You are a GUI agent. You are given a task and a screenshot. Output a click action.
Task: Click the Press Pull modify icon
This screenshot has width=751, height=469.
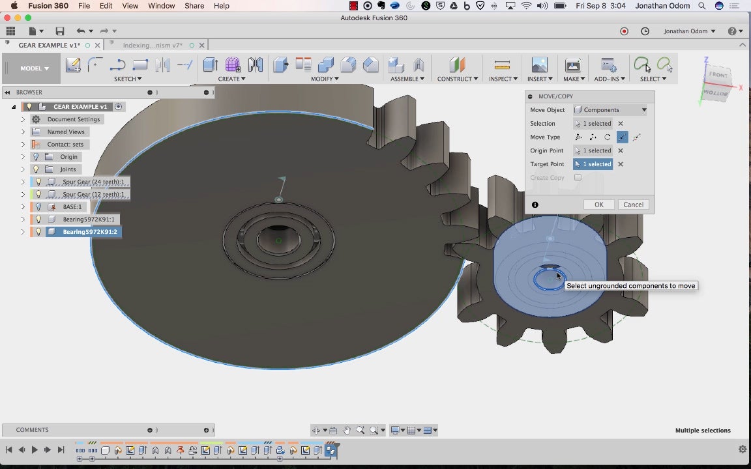281,64
